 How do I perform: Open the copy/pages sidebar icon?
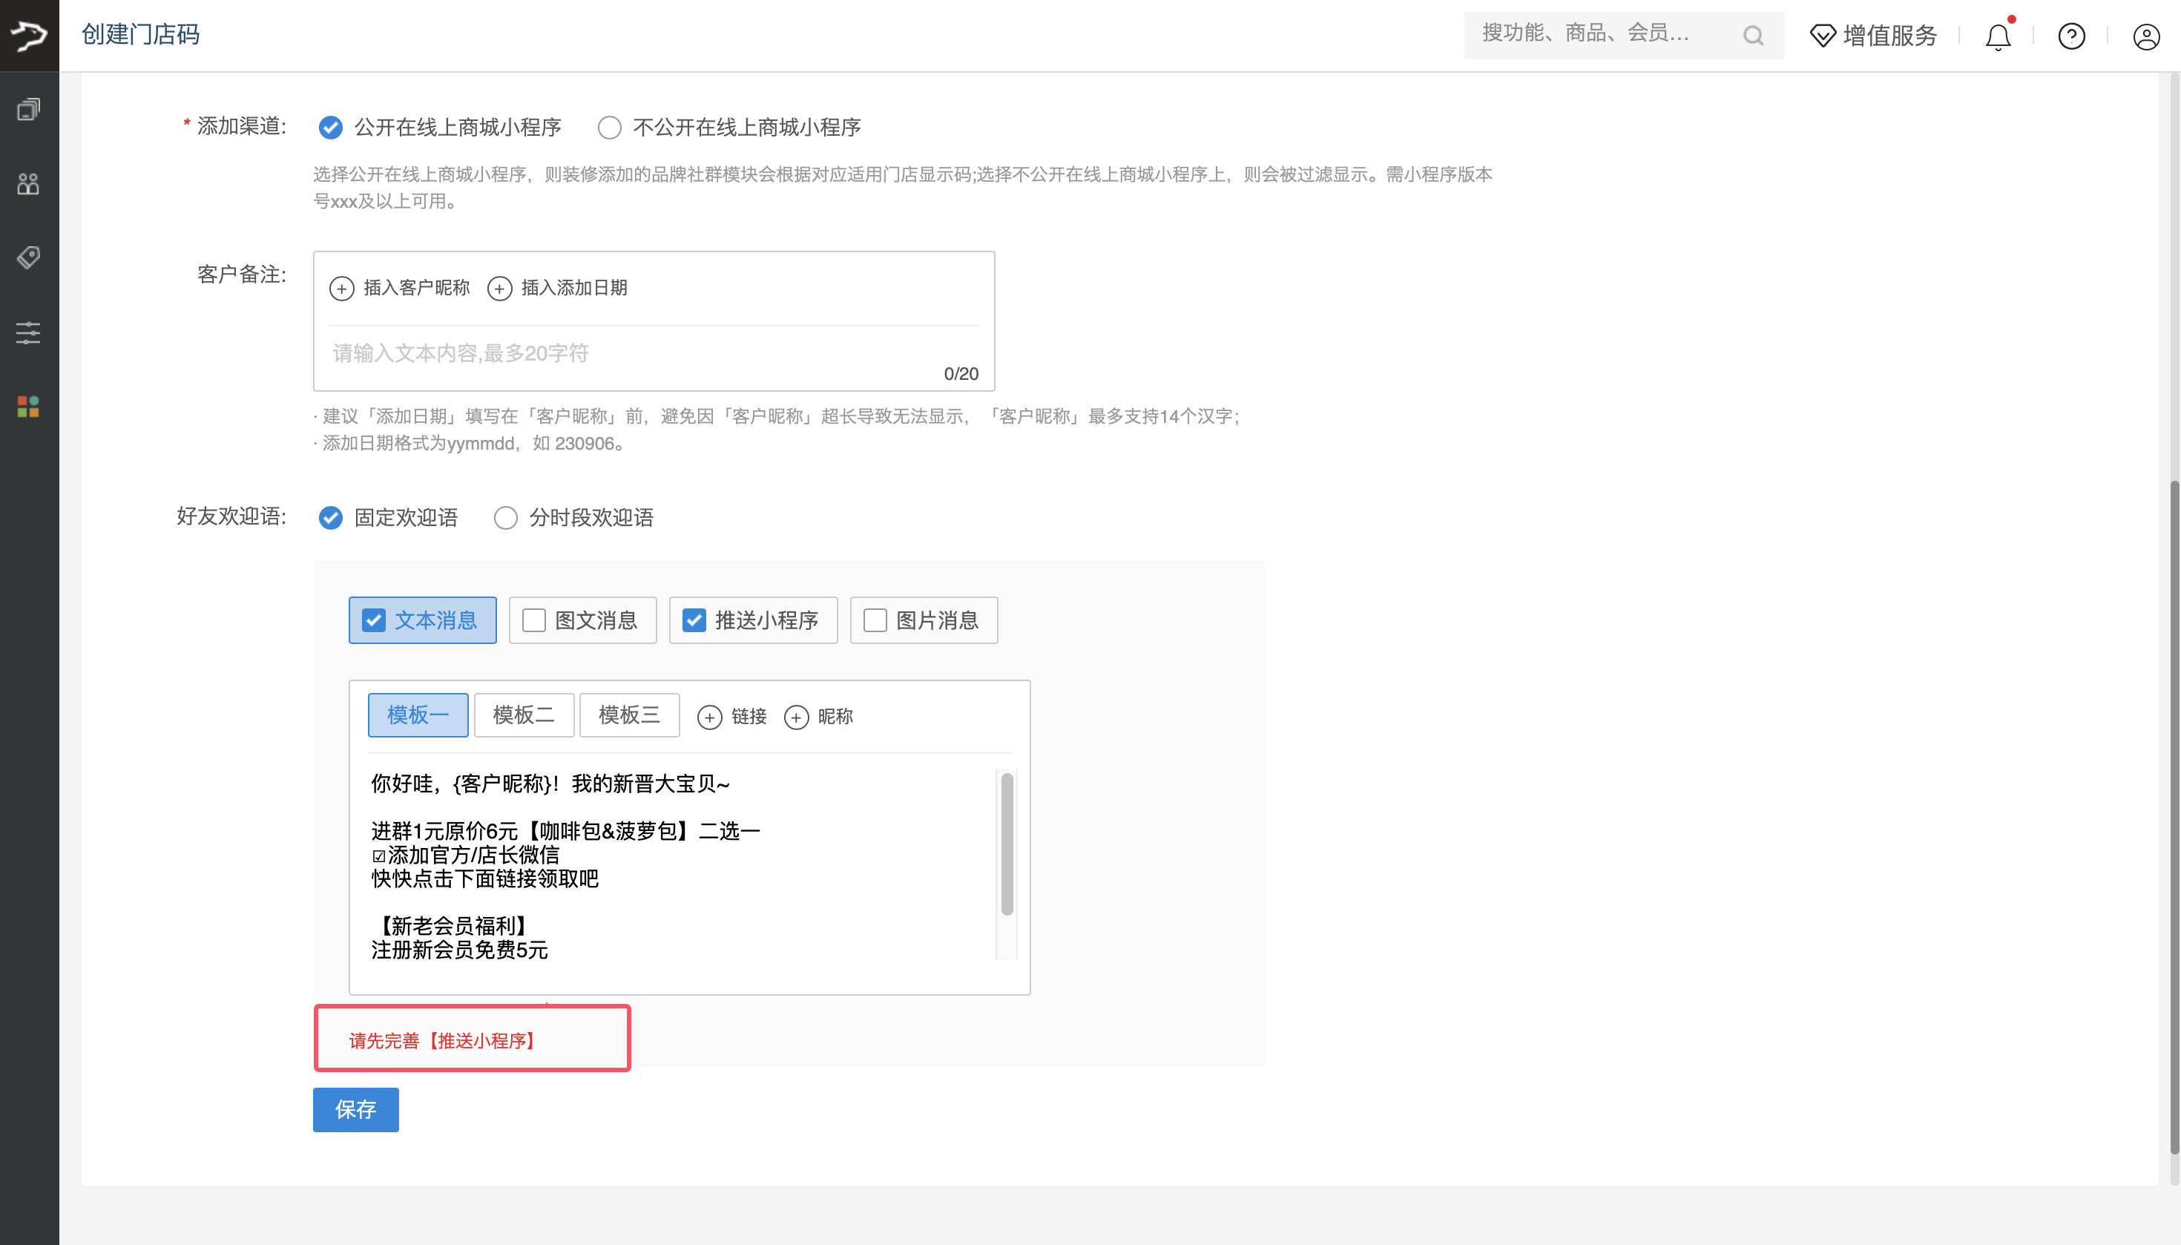(28, 110)
